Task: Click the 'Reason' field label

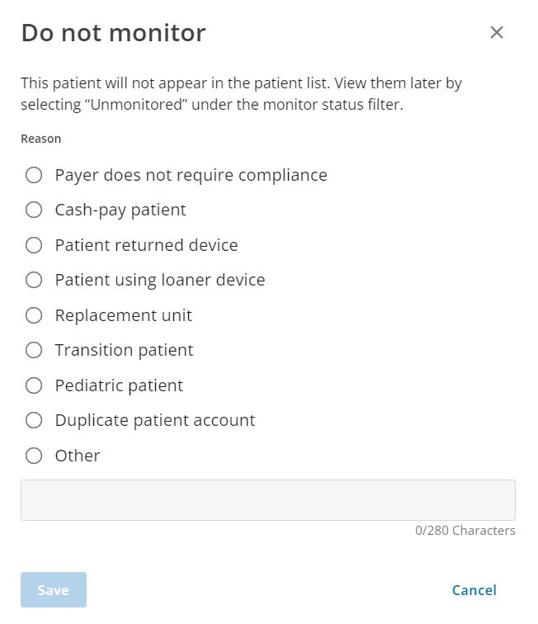Action: tap(40, 139)
